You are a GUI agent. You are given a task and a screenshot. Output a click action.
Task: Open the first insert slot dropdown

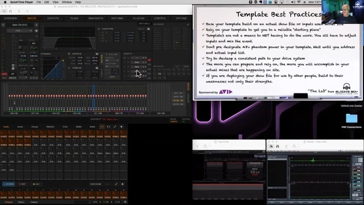pos(139,58)
